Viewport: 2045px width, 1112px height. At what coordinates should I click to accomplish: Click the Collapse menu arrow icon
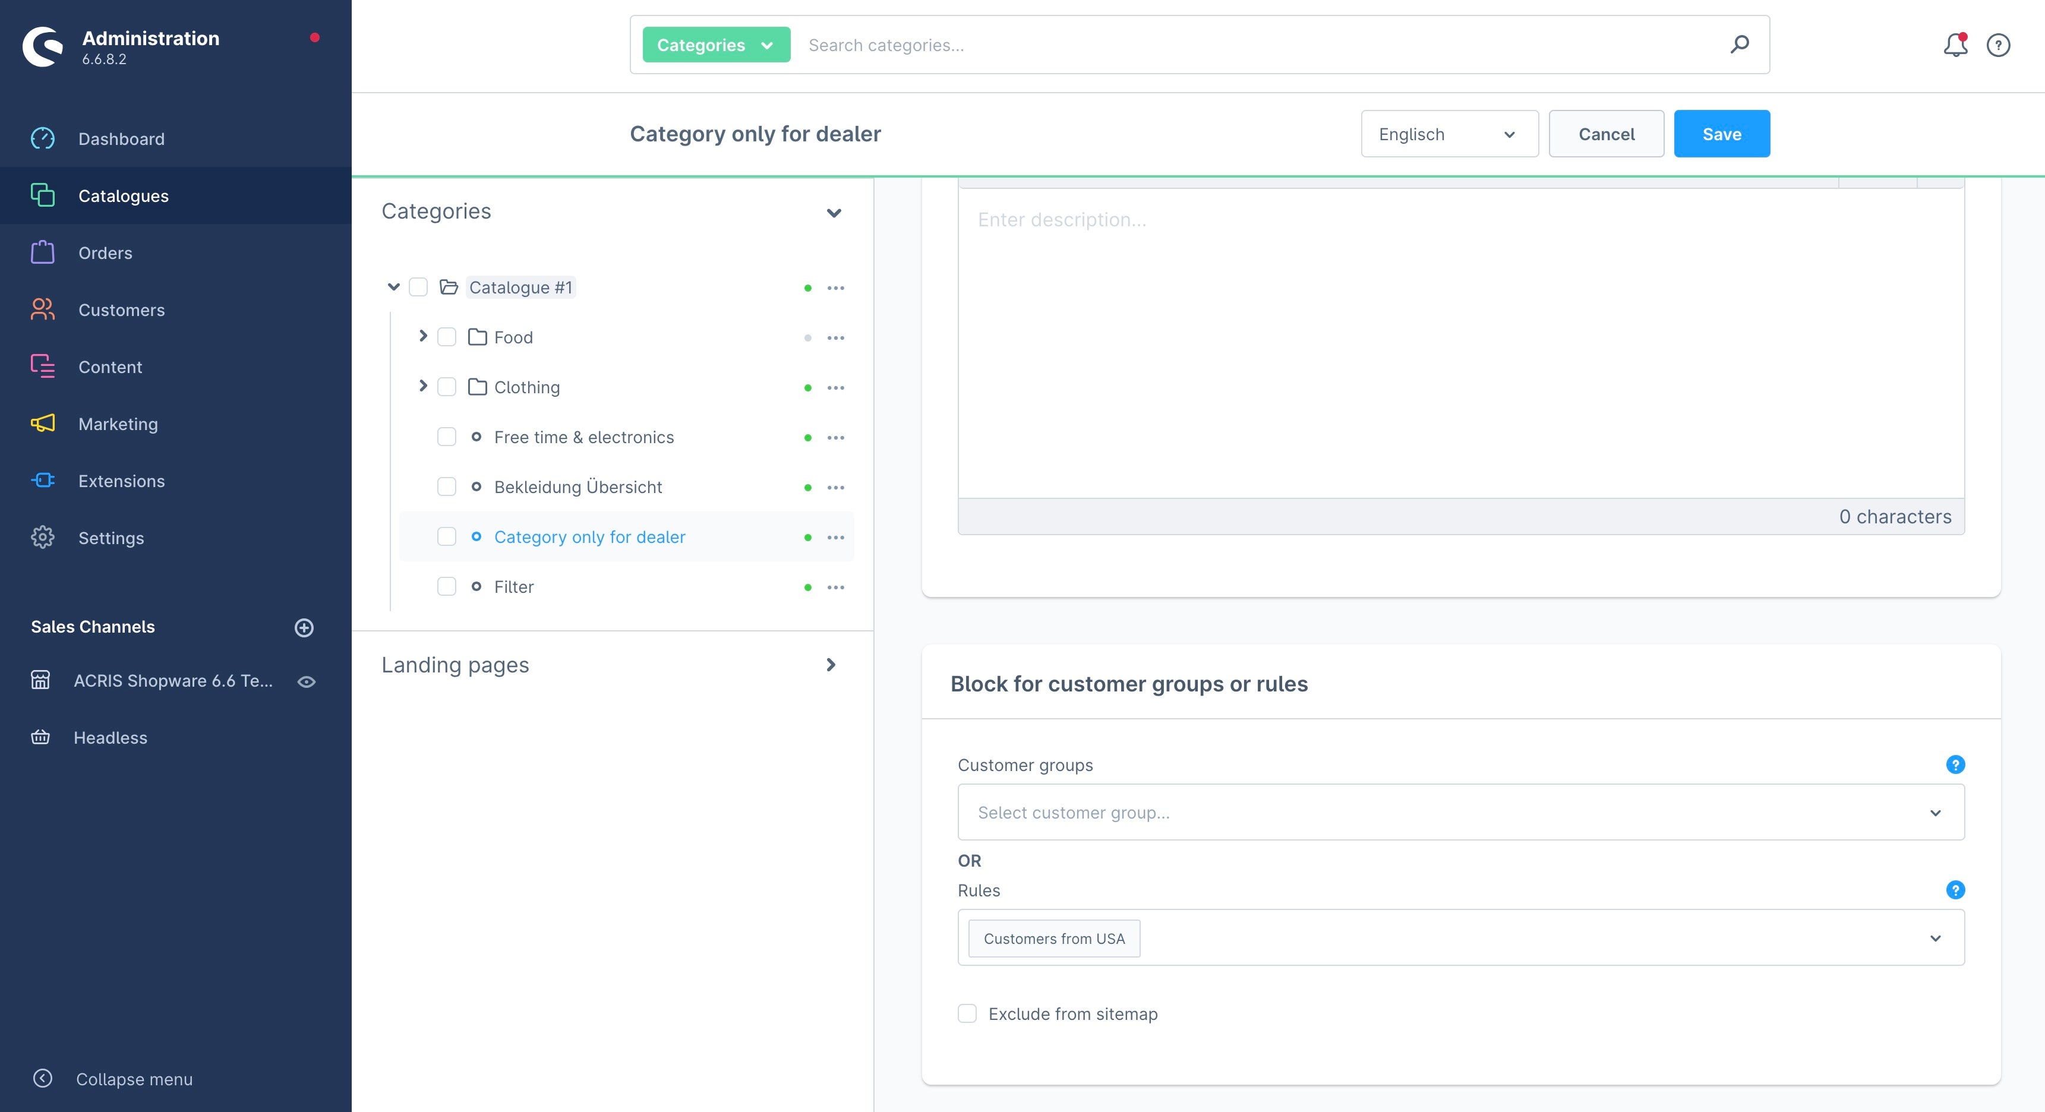coord(43,1078)
